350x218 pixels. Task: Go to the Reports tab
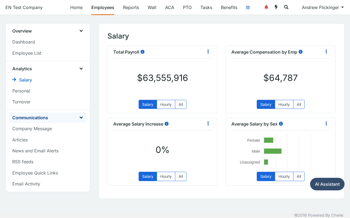(x=131, y=7)
